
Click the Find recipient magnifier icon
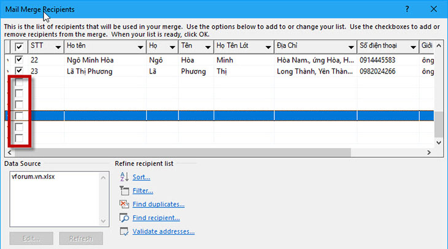(123, 218)
